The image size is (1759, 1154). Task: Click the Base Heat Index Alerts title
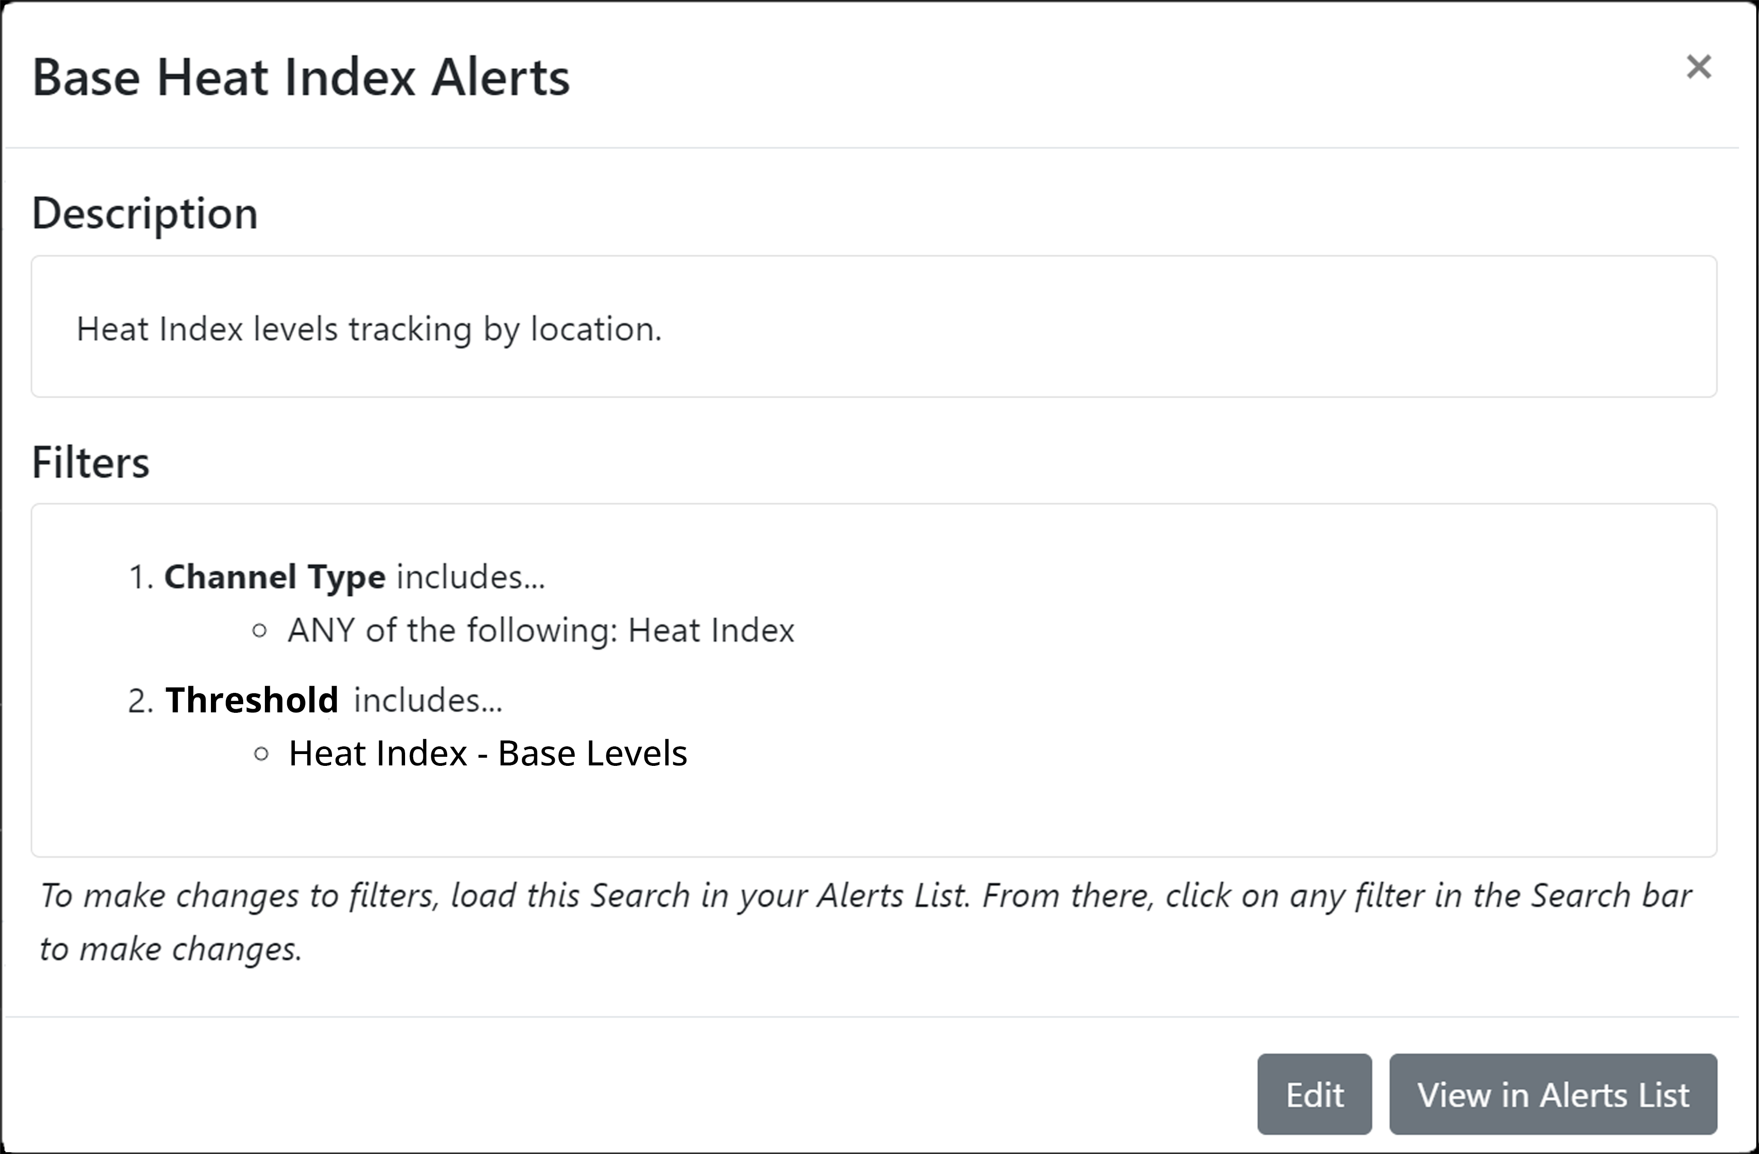pyautogui.click(x=301, y=78)
